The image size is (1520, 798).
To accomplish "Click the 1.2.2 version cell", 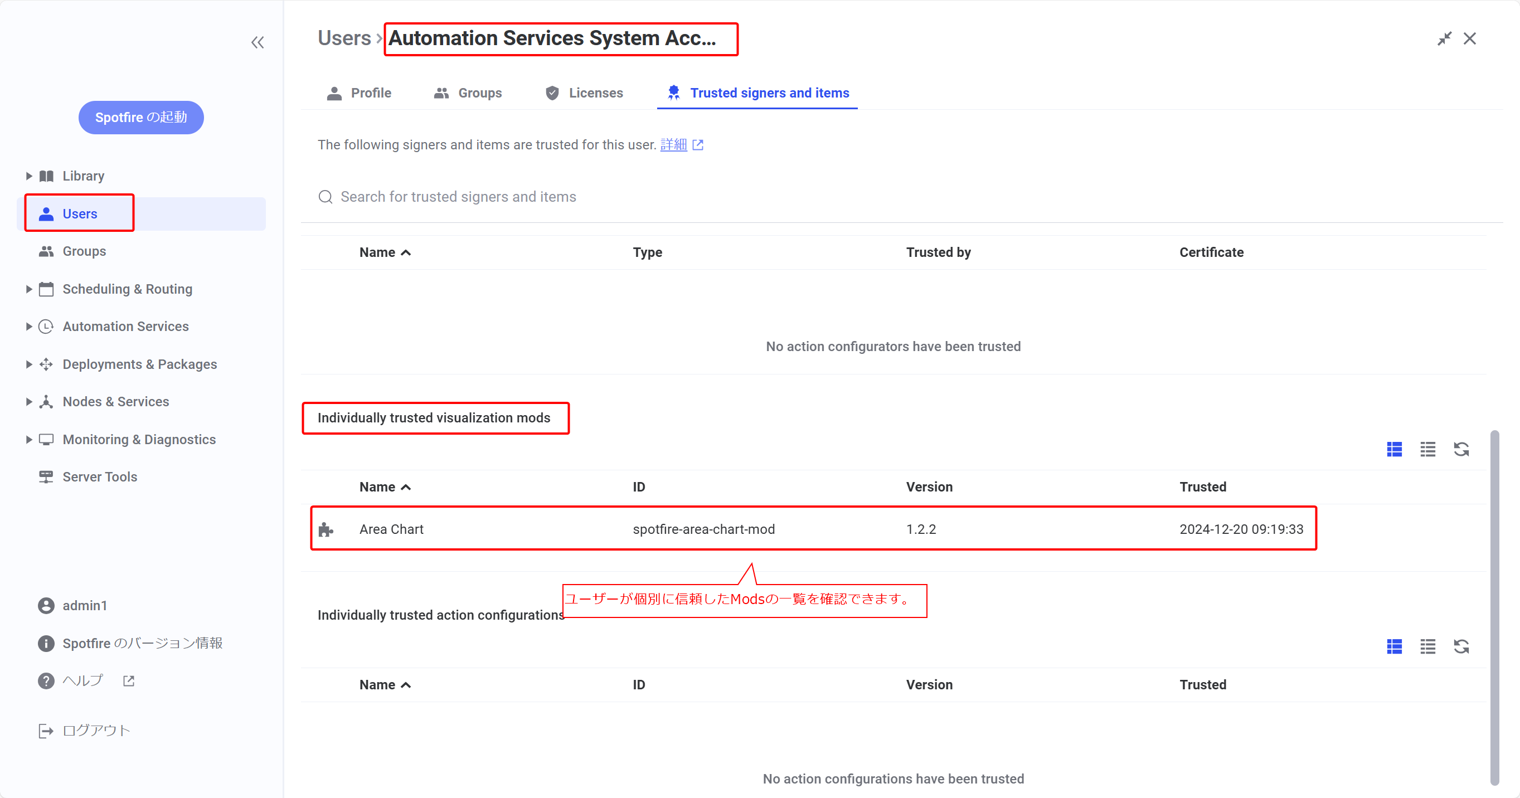I will tap(921, 529).
